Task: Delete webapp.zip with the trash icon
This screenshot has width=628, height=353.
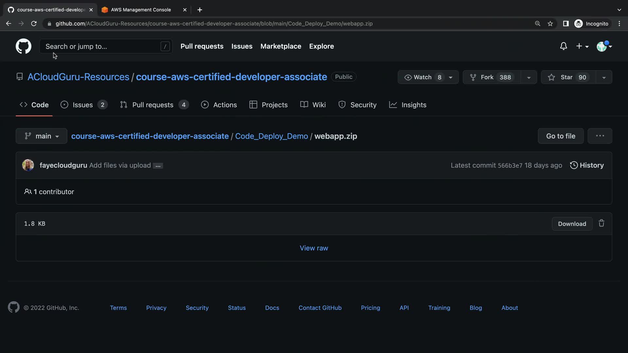Action: click(x=601, y=224)
